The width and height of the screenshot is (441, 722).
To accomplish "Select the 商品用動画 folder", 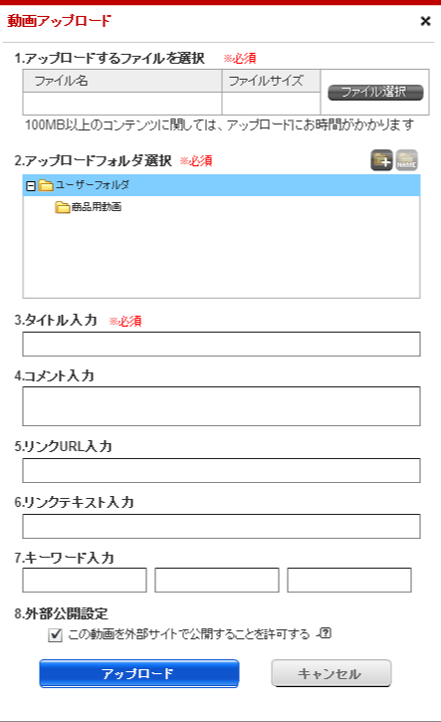I will [x=97, y=207].
